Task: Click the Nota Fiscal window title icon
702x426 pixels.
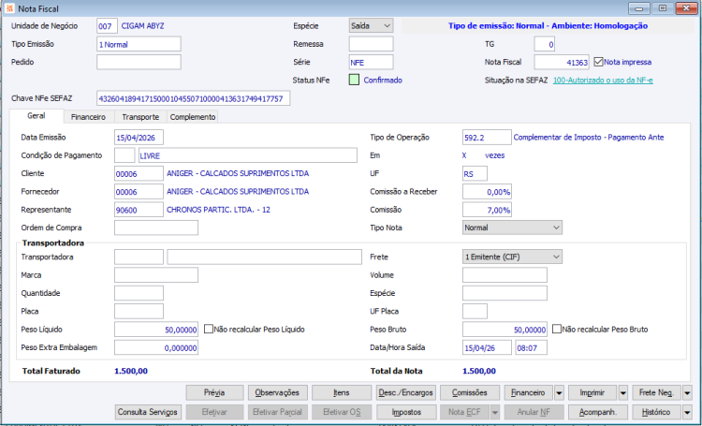Action: (9, 8)
